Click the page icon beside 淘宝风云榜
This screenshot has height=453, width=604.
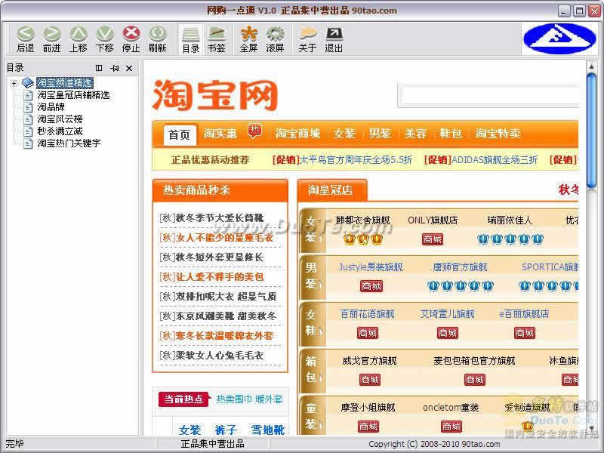click(28, 119)
